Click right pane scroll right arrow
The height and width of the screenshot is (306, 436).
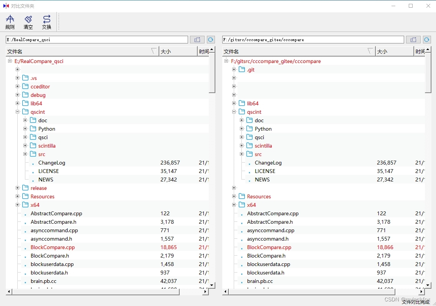pos(421,291)
